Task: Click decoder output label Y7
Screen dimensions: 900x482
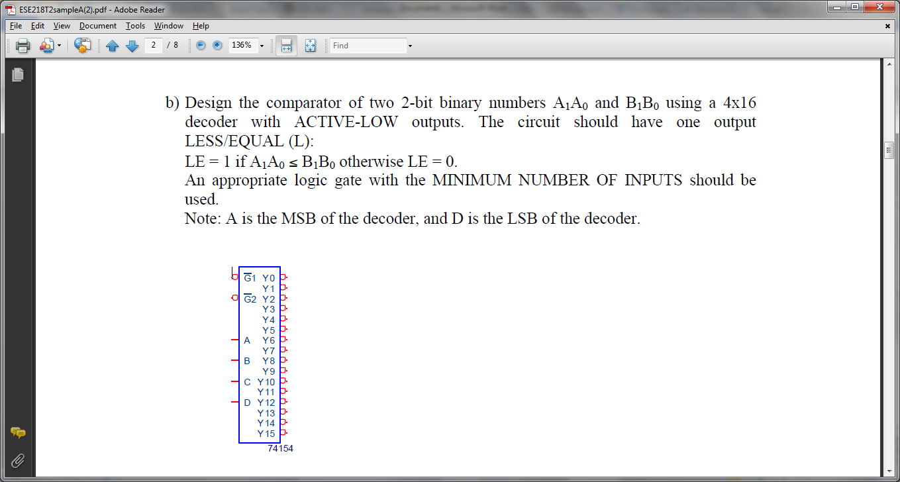Action: click(268, 351)
